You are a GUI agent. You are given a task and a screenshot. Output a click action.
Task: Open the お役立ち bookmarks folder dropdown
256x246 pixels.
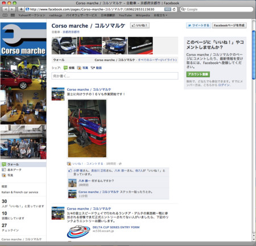[x=160, y=15]
